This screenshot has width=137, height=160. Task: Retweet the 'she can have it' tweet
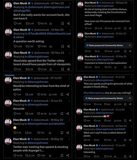pos(30,23)
